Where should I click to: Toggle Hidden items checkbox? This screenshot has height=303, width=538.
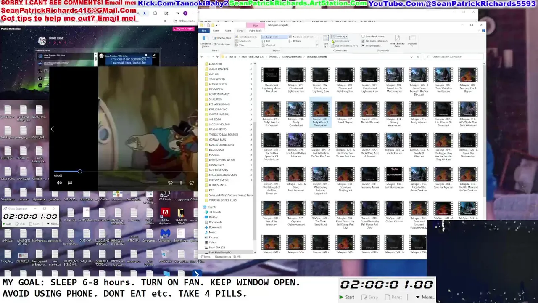point(371,45)
